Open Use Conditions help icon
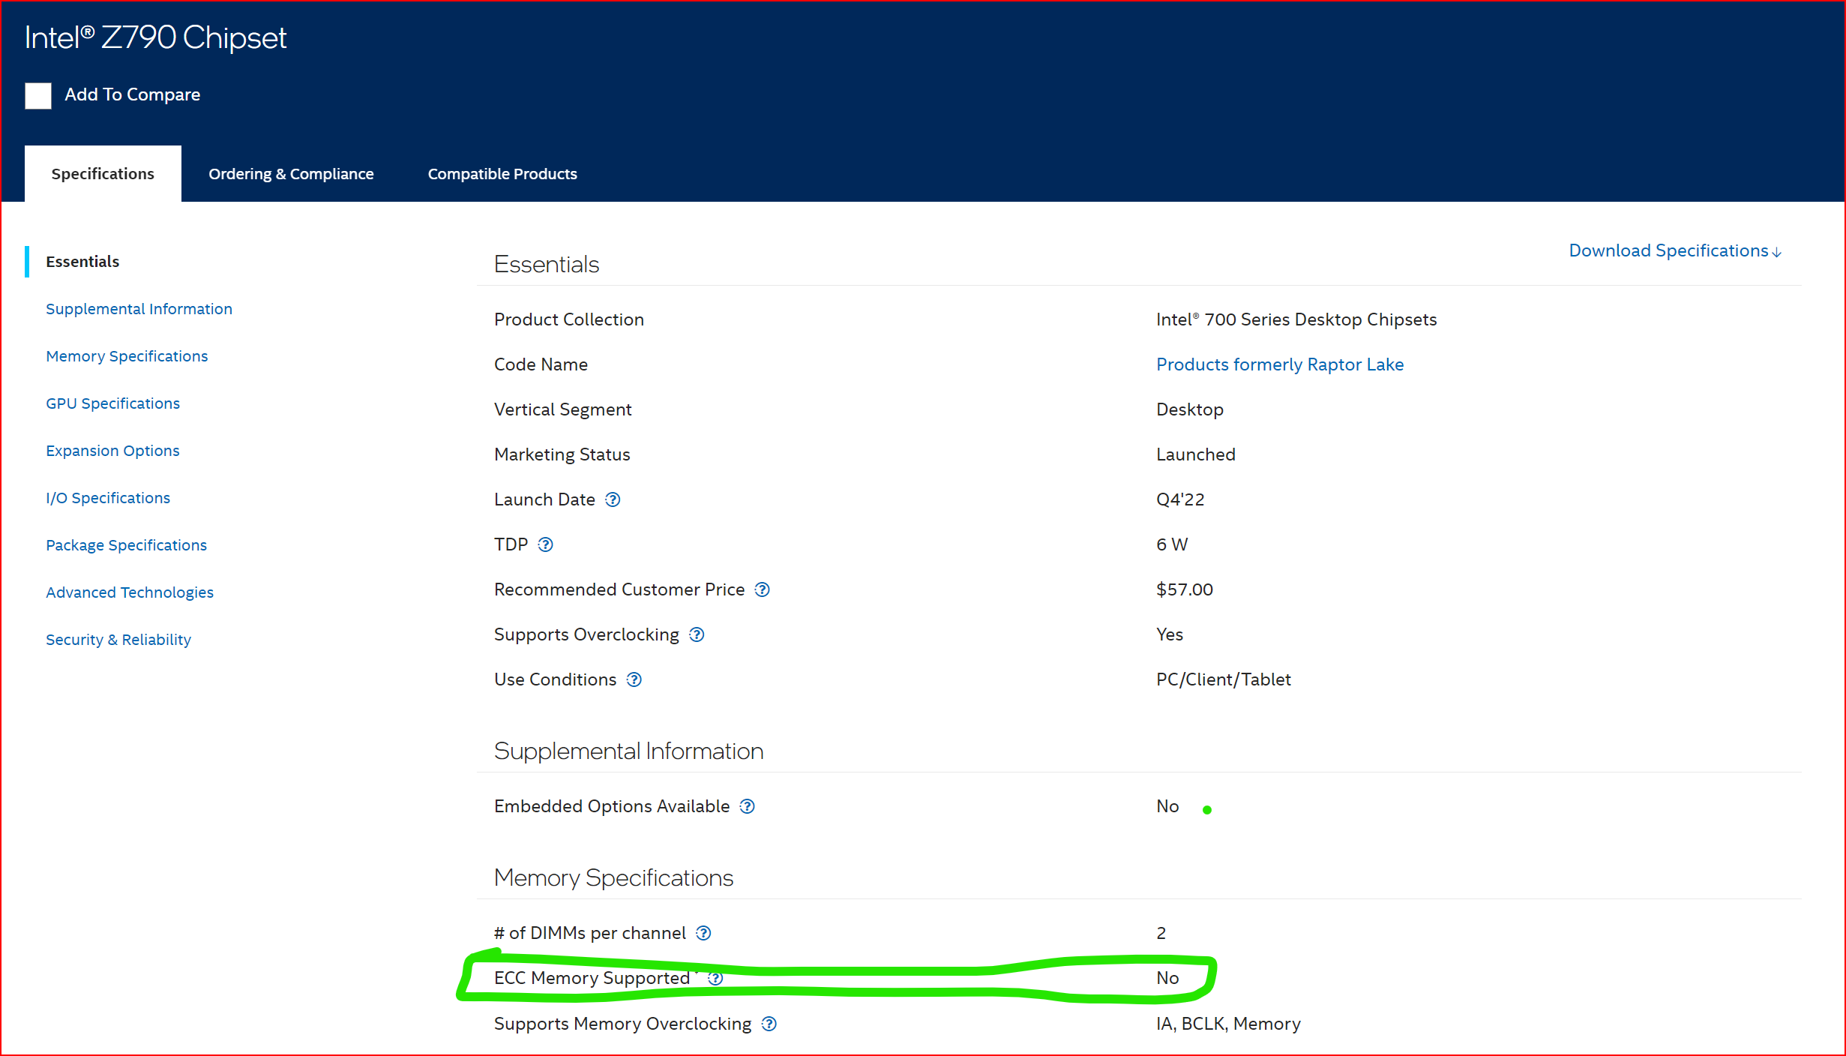Screen dimensions: 1846x1056 [x=634, y=679]
